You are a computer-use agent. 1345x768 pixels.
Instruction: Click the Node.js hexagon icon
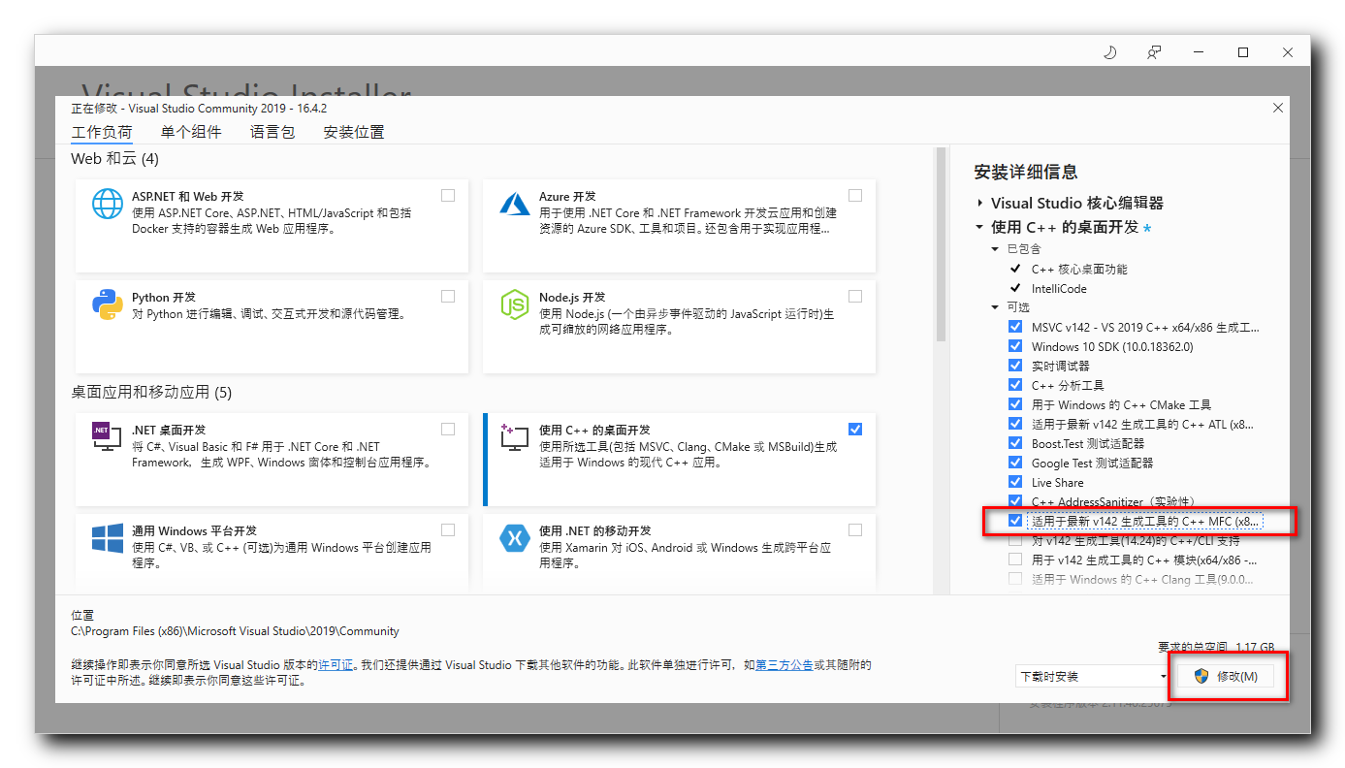tap(514, 304)
